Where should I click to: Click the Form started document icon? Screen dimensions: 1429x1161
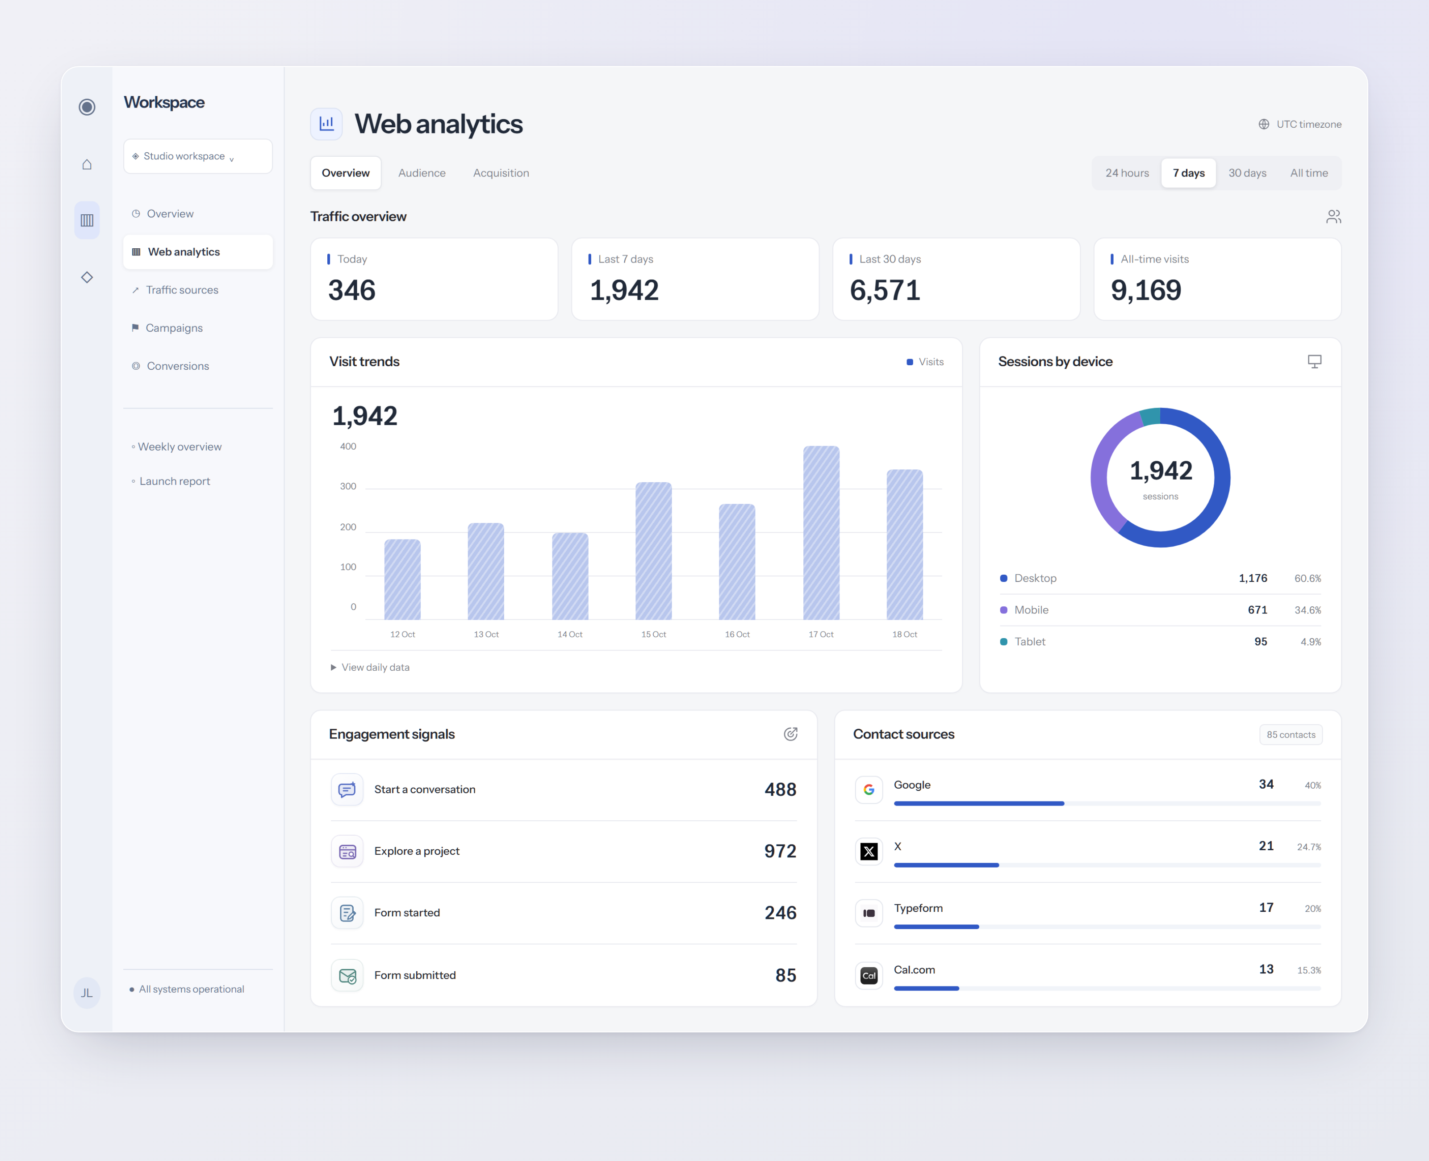point(347,913)
